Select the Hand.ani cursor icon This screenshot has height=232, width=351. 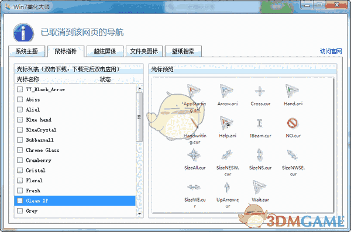click(x=292, y=91)
